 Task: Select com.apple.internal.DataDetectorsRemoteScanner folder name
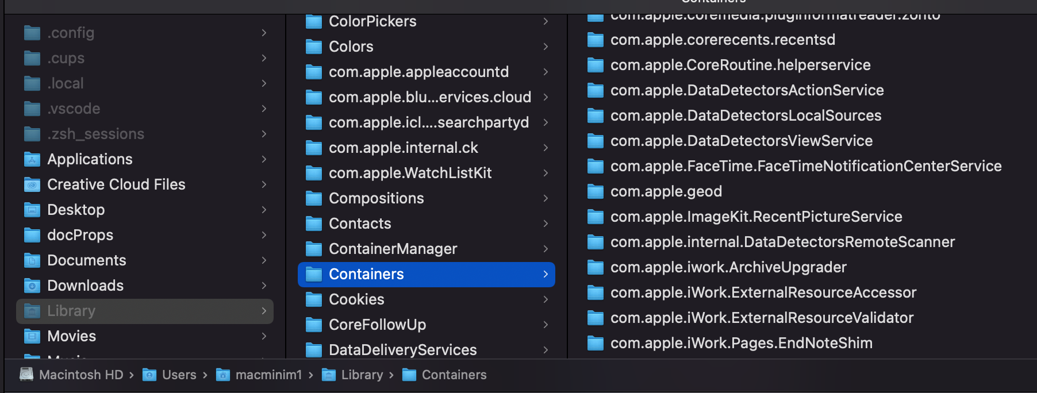(782, 242)
